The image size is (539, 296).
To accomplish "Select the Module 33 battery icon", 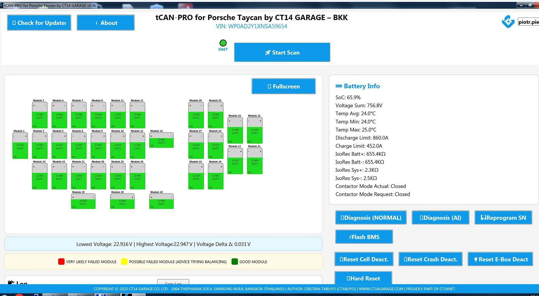I will 40,176.
